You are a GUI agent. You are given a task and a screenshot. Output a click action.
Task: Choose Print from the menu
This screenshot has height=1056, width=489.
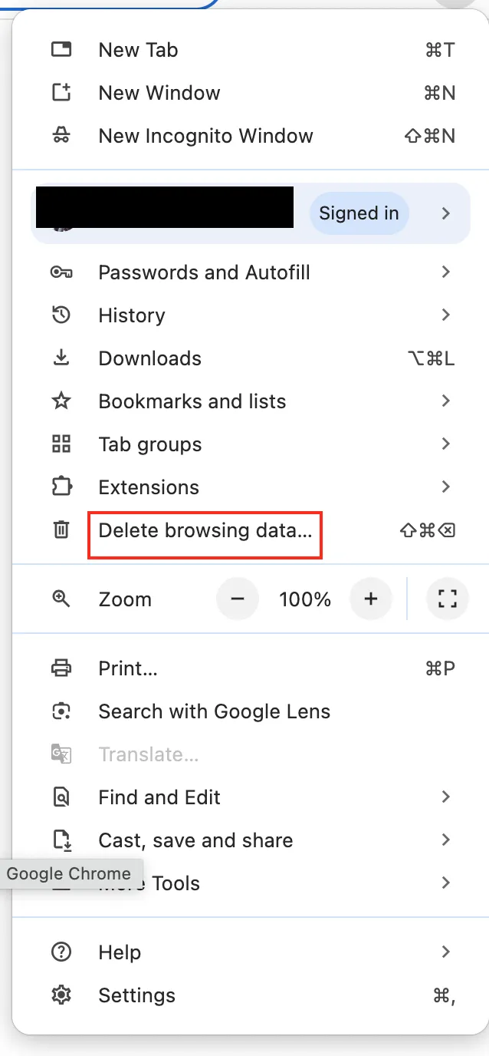[x=128, y=668]
